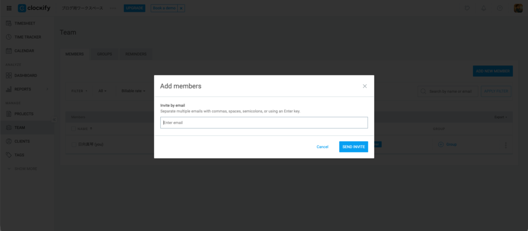Close the Add members dialog

click(x=365, y=86)
